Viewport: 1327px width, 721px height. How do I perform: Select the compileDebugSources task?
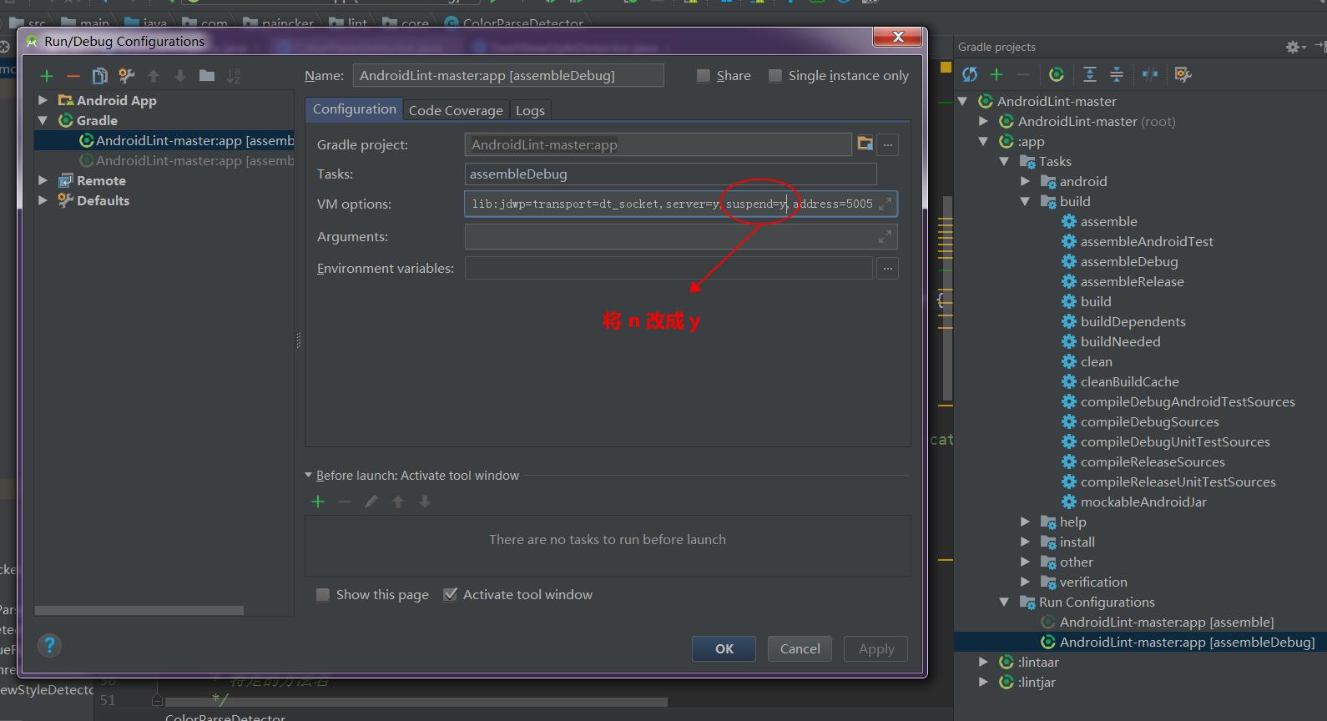[1149, 421]
